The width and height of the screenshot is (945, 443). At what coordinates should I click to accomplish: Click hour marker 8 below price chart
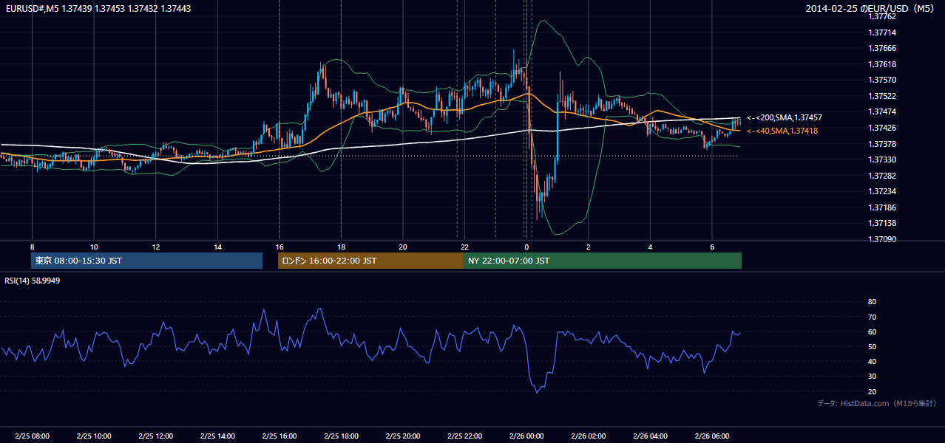(x=32, y=246)
